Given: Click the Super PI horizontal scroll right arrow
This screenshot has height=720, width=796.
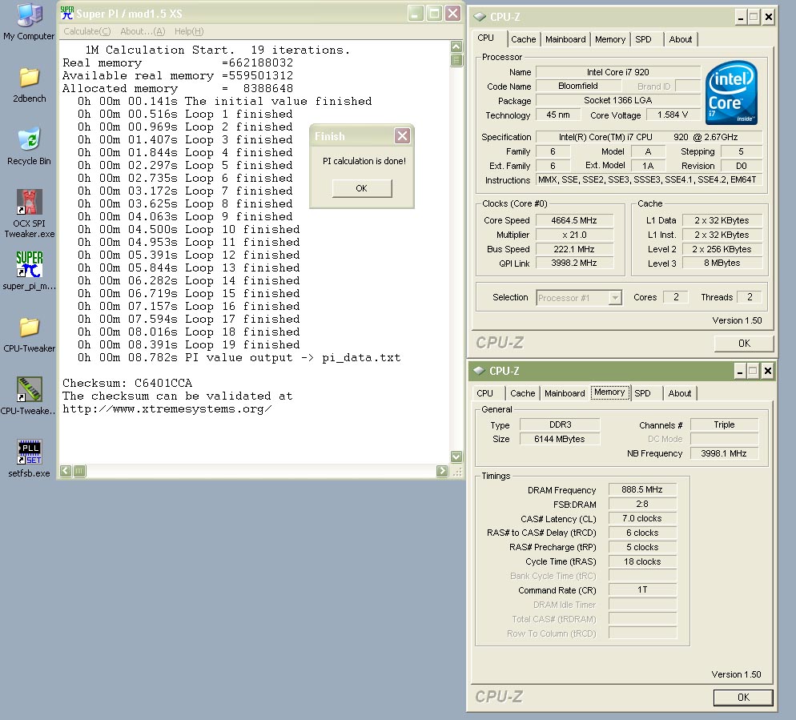Looking at the screenshot, I should click(x=442, y=471).
